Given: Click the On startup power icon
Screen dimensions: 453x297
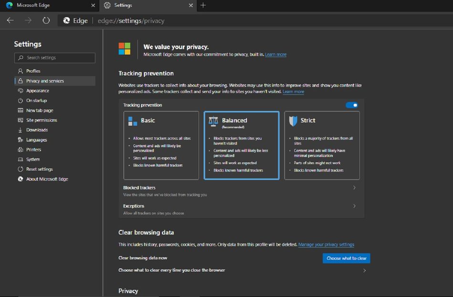Looking at the screenshot, I should (x=20, y=101).
